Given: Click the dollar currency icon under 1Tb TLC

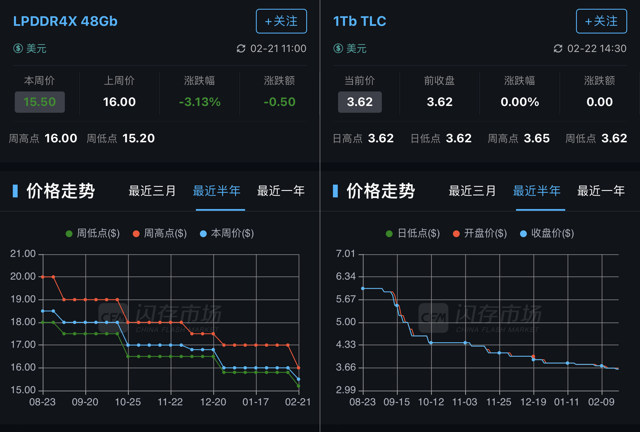Looking at the screenshot, I should tap(338, 48).
